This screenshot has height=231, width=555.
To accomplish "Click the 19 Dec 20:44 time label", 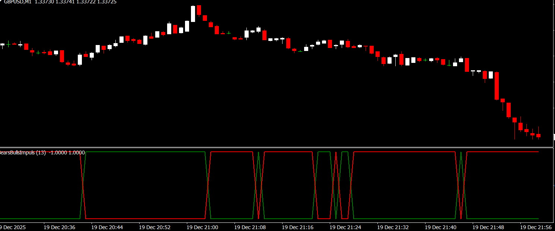I will pyautogui.click(x=107, y=227).
